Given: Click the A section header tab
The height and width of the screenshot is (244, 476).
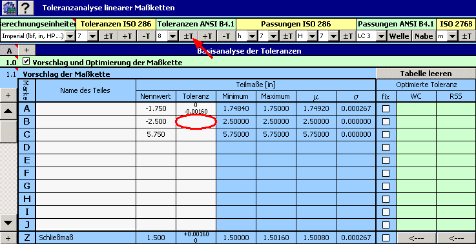Looking at the screenshot, I should pyautogui.click(x=9, y=50).
